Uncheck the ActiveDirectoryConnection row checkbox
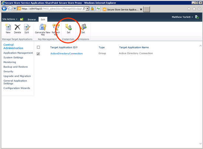203x149 pixels. pos(38,54)
